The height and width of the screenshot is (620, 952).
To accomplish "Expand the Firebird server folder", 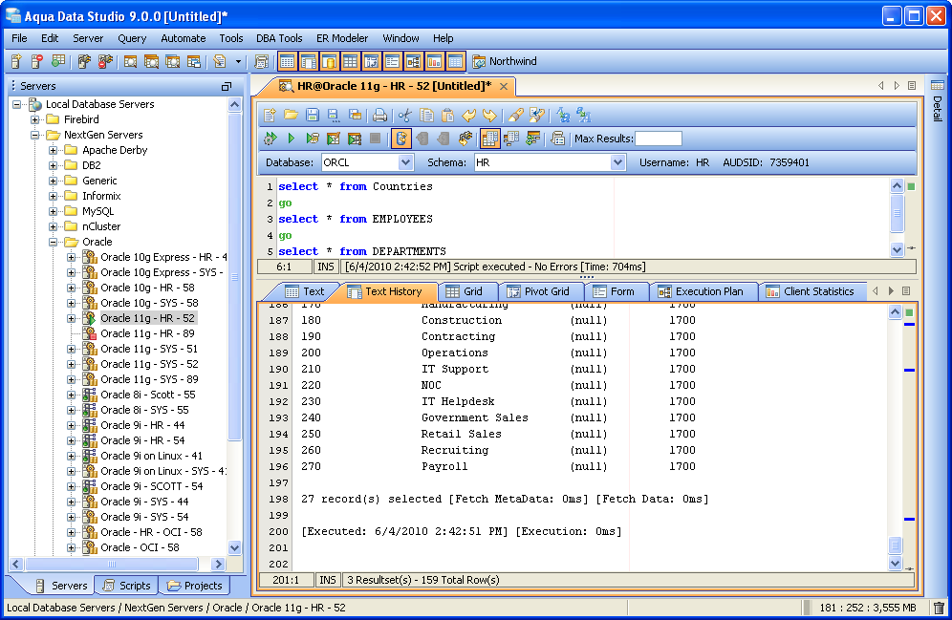I will 35,119.
